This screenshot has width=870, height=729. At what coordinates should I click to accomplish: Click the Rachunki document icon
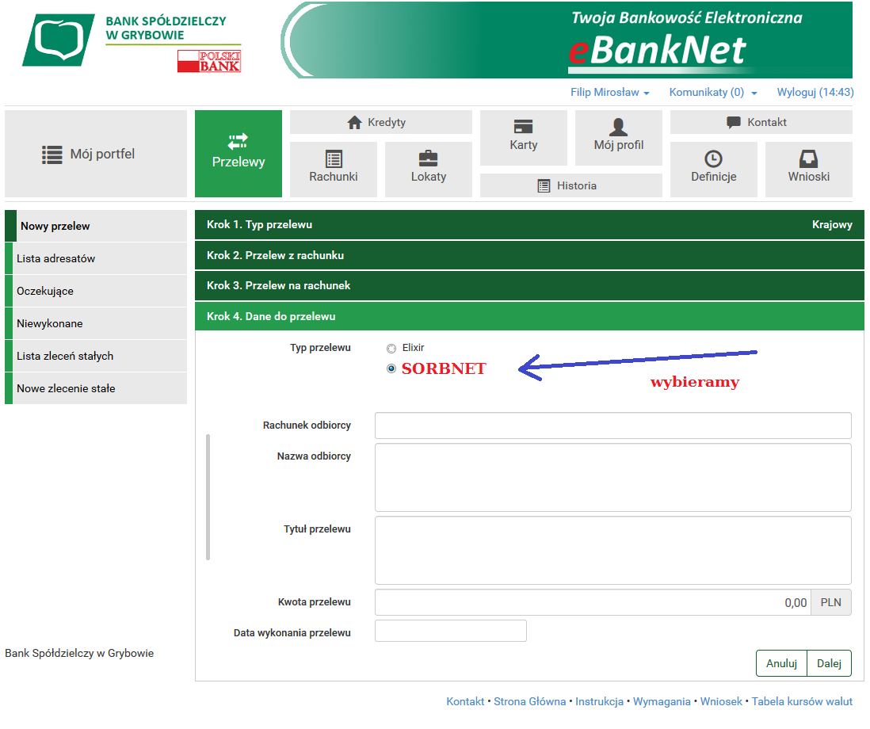[334, 159]
